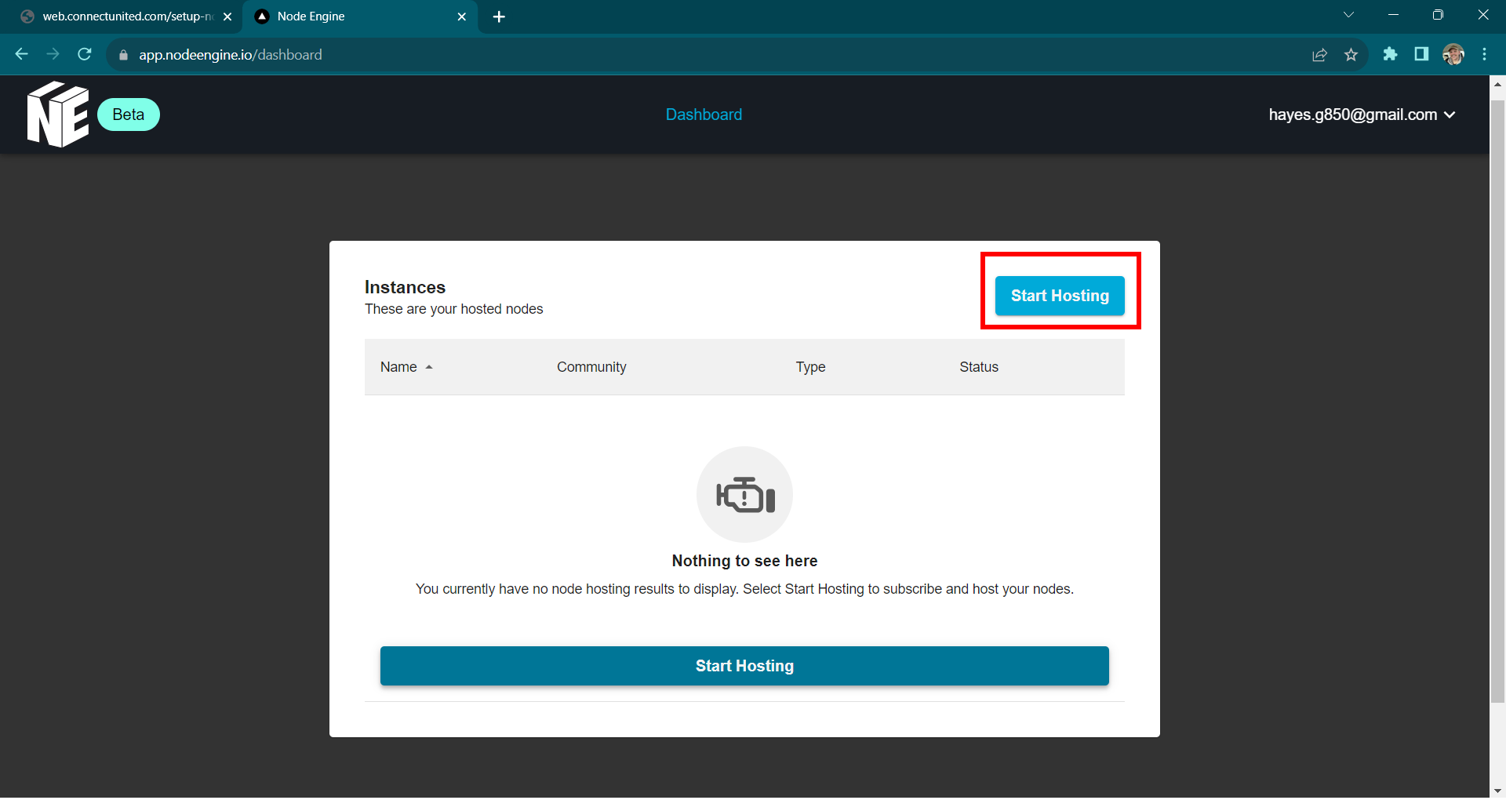Close the web.connectunited.com tab
This screenshot has height=800, width=1506.
(x=227, y=16)
